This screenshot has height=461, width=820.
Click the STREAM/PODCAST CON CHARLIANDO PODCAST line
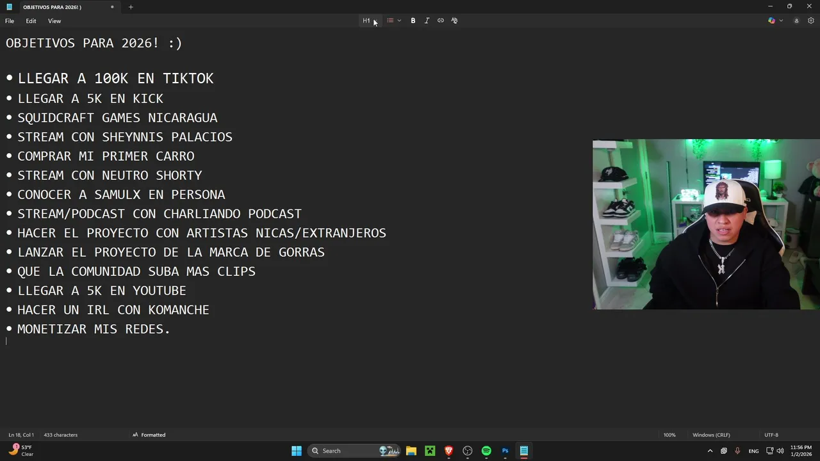point(160,214)
